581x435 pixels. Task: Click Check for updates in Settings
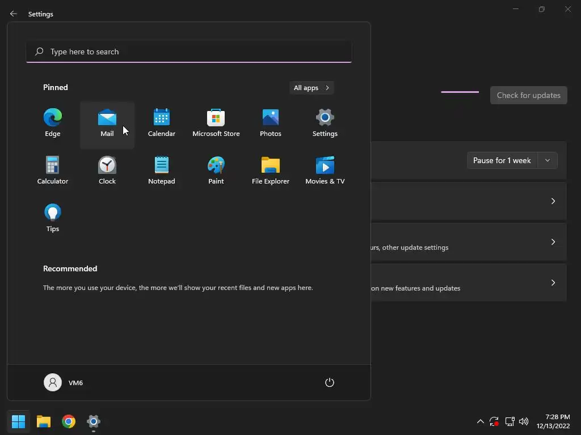click(x=528, y=95)
